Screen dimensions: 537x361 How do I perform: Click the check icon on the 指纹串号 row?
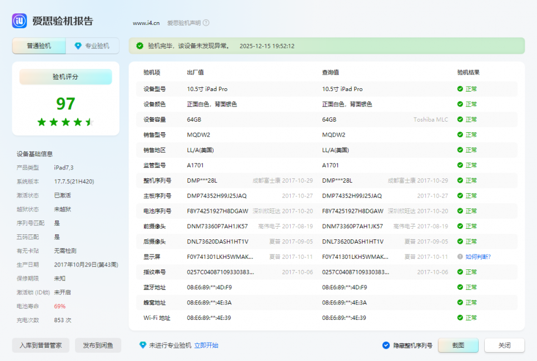pos(460,272)
